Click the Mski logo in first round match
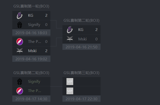 [19, 51]
